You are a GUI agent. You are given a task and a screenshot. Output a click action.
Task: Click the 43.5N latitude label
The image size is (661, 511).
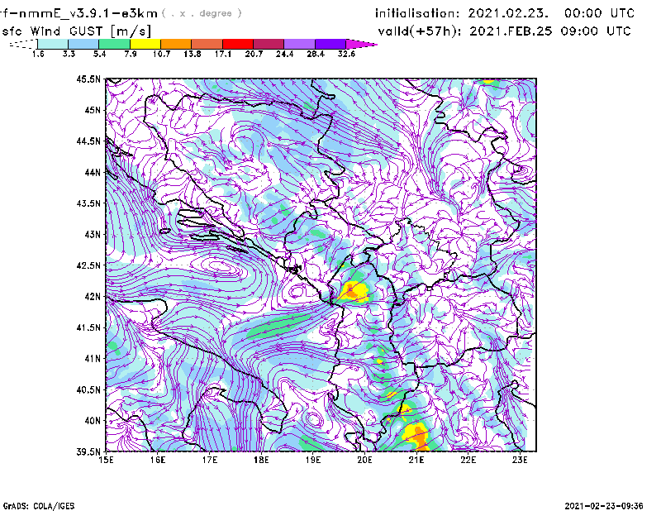[x=88, y=203]
